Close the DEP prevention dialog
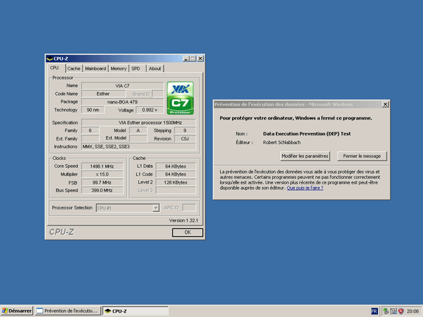Screen dimensions: 423x317 (x=385, y=104)
